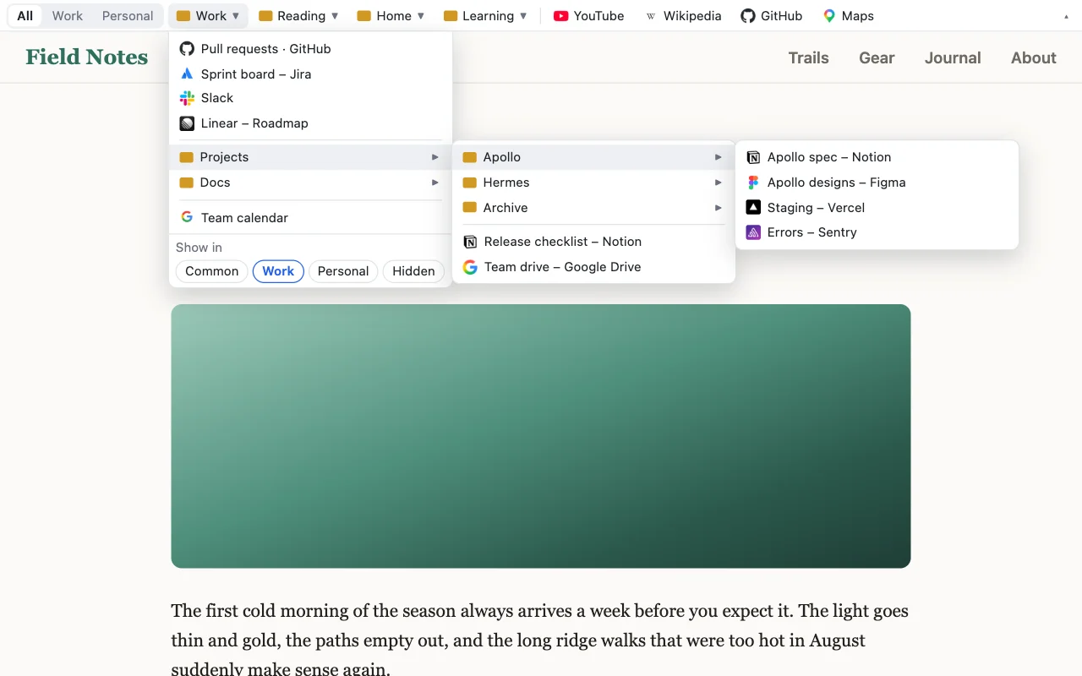The image size is (1082, 676).
Task: Collapse the Work bookmarks folder arrow
Action: click(236, 16)
